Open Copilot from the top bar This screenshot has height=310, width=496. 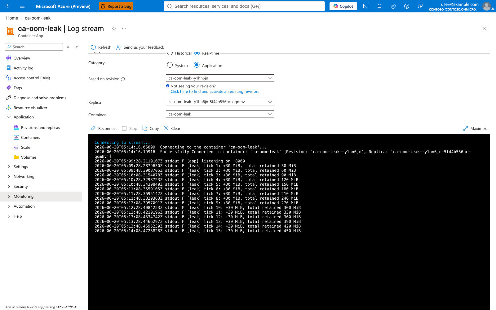click(343, 6)
